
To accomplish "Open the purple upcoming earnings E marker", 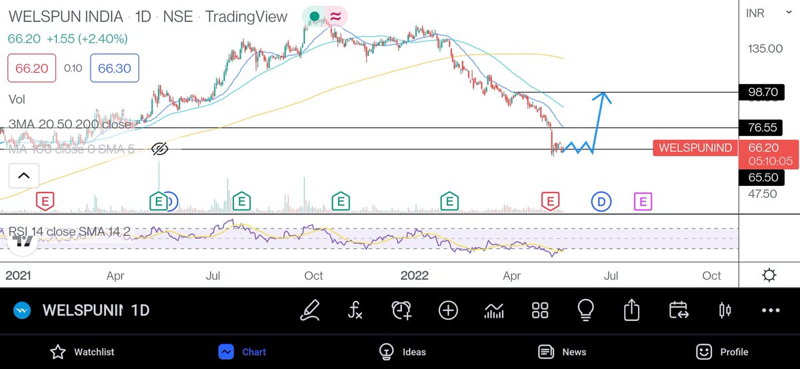I will coord(643,200).
